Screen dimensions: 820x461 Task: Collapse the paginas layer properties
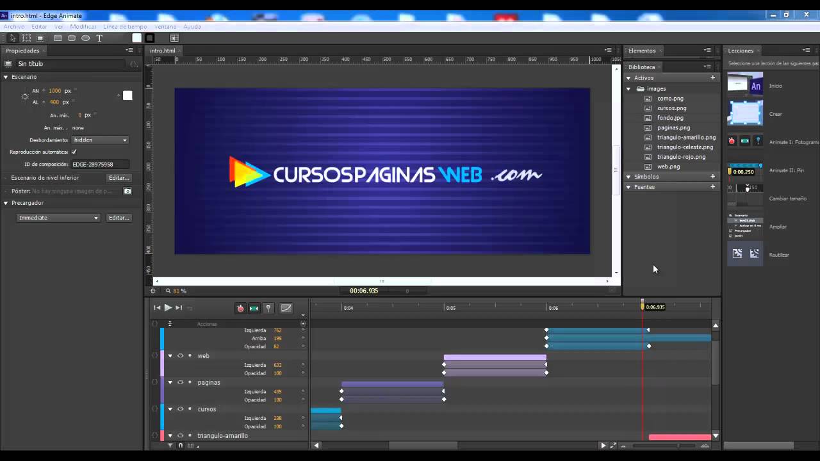(x=170, y=382)
